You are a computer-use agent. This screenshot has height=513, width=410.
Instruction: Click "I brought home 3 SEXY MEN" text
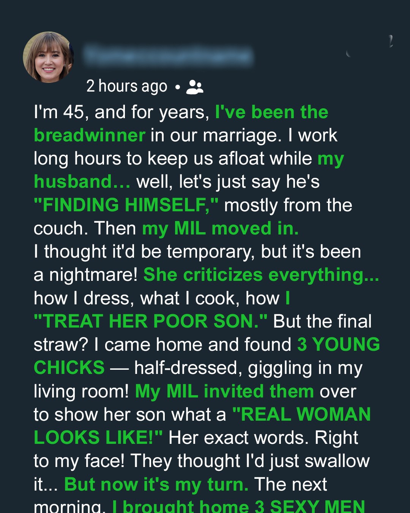238,507
